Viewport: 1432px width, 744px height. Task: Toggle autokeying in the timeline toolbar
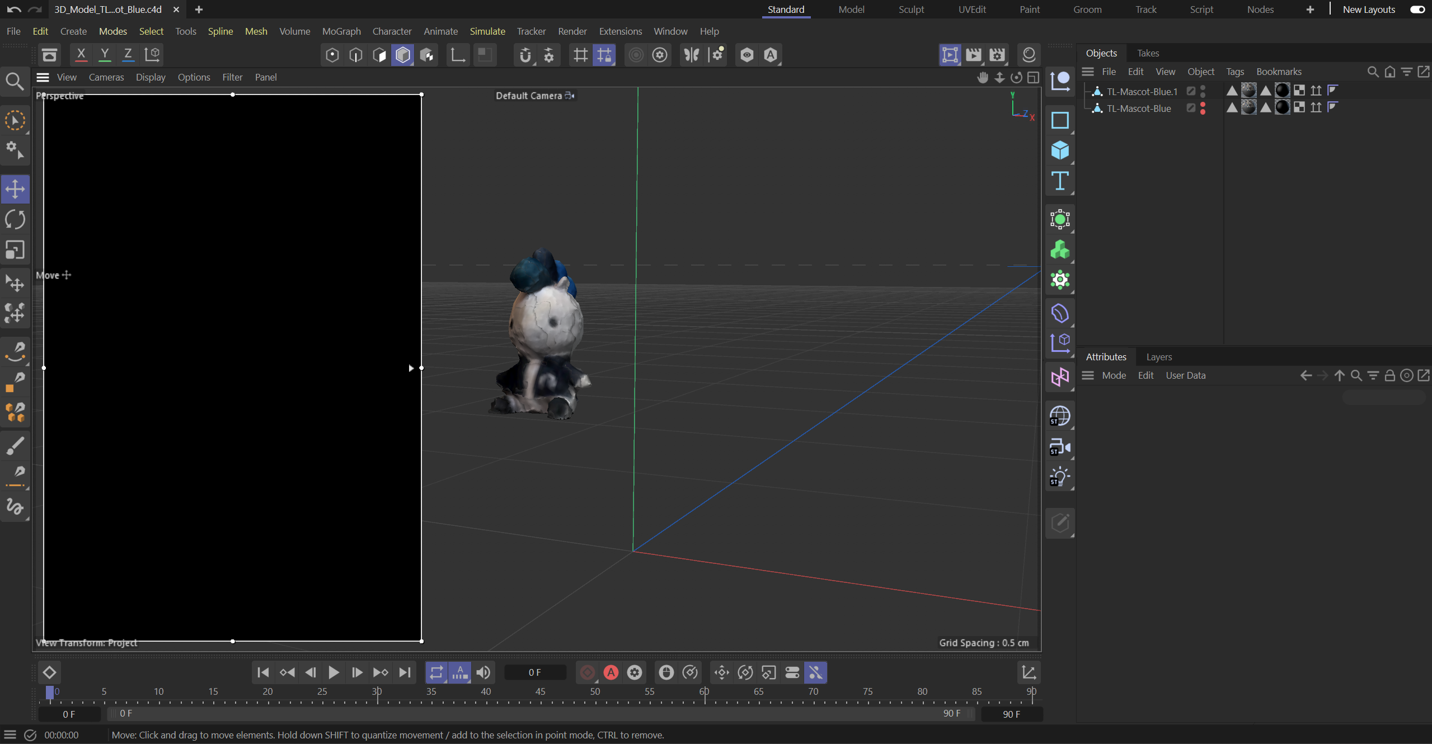pyautogui.click(x=611, y=672)
